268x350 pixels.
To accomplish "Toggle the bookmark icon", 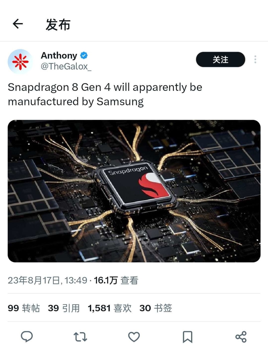I will (x=187, y=337).
